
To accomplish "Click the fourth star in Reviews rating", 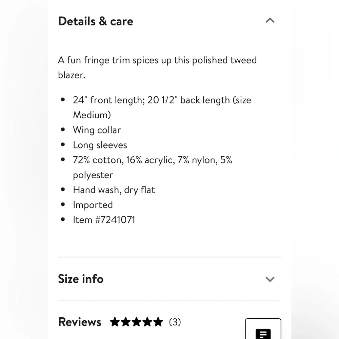I will tap(147, 322).
